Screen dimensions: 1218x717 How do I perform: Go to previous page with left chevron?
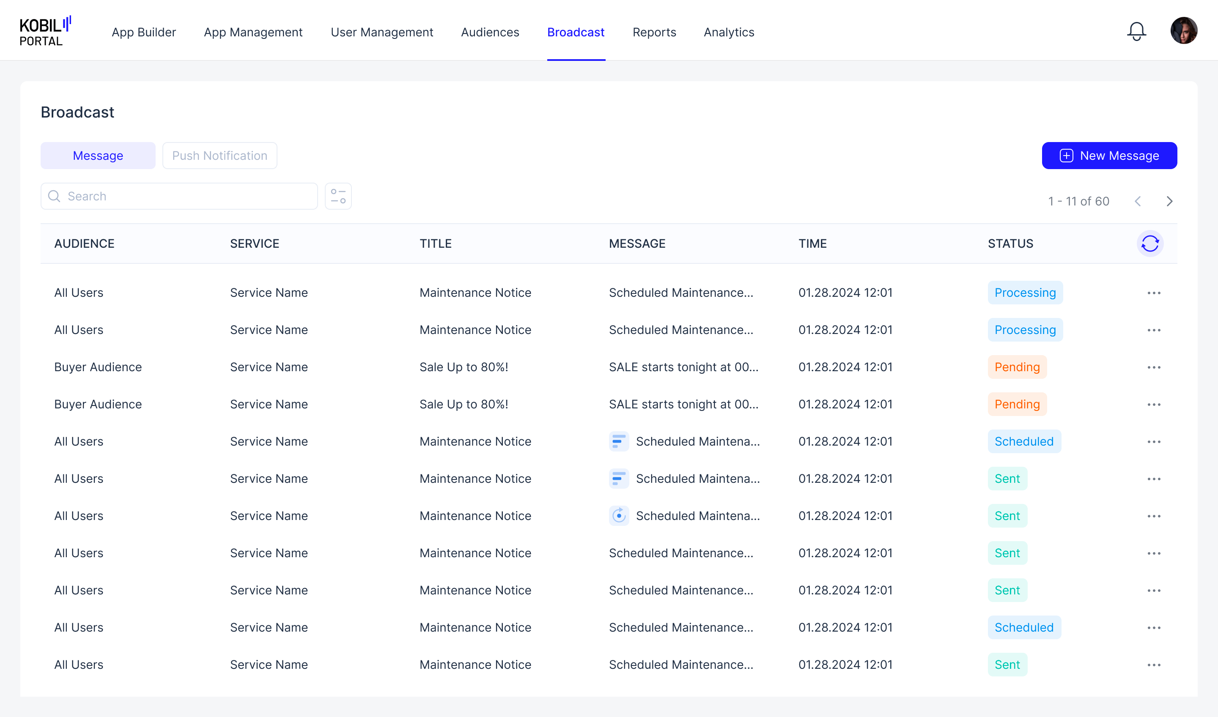(x=1138, y=202)
